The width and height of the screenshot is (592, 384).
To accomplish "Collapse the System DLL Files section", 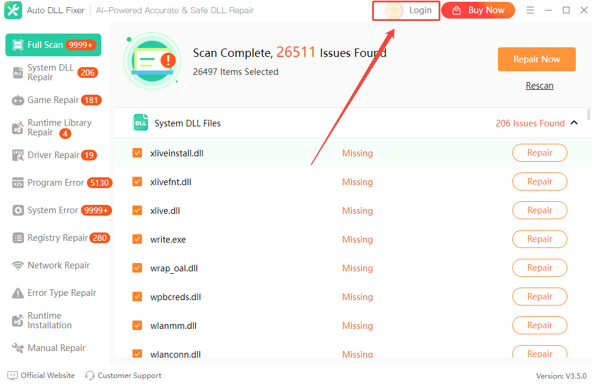I will pos(574,123).
